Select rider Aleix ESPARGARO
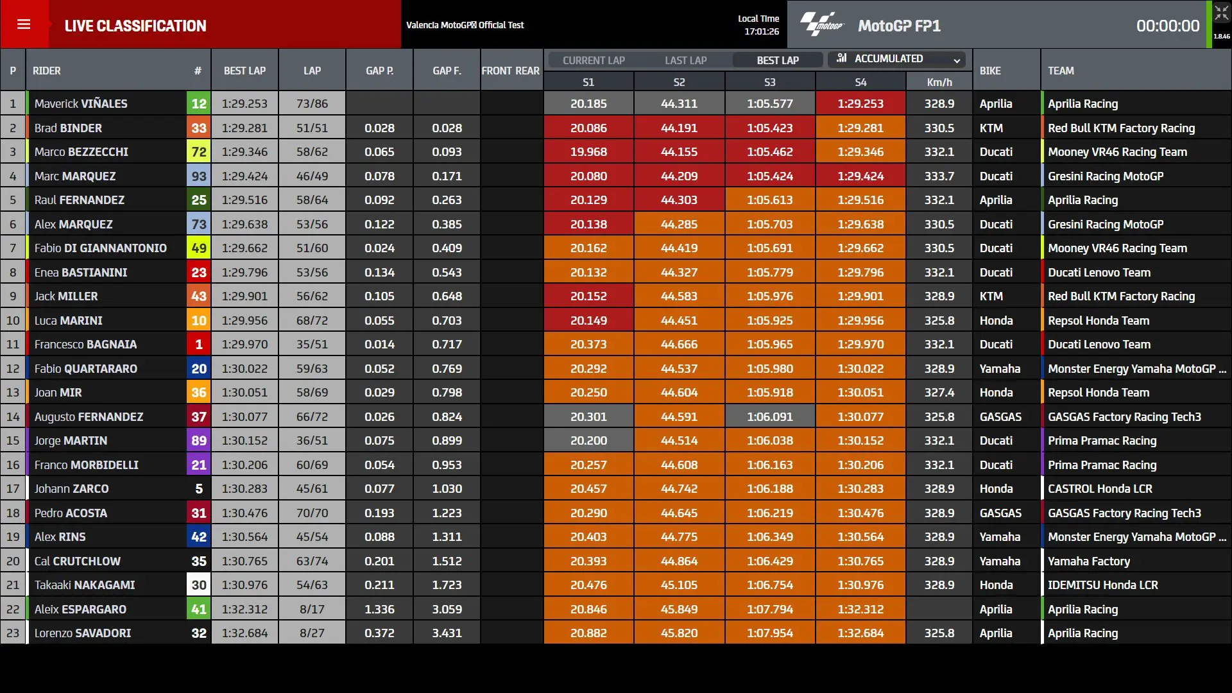Image resolution: width=1232 pixels, height=693 pixels. (81, 609)
